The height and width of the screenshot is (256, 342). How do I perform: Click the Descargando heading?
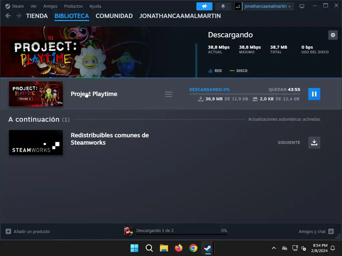click(x=230, y=35)
